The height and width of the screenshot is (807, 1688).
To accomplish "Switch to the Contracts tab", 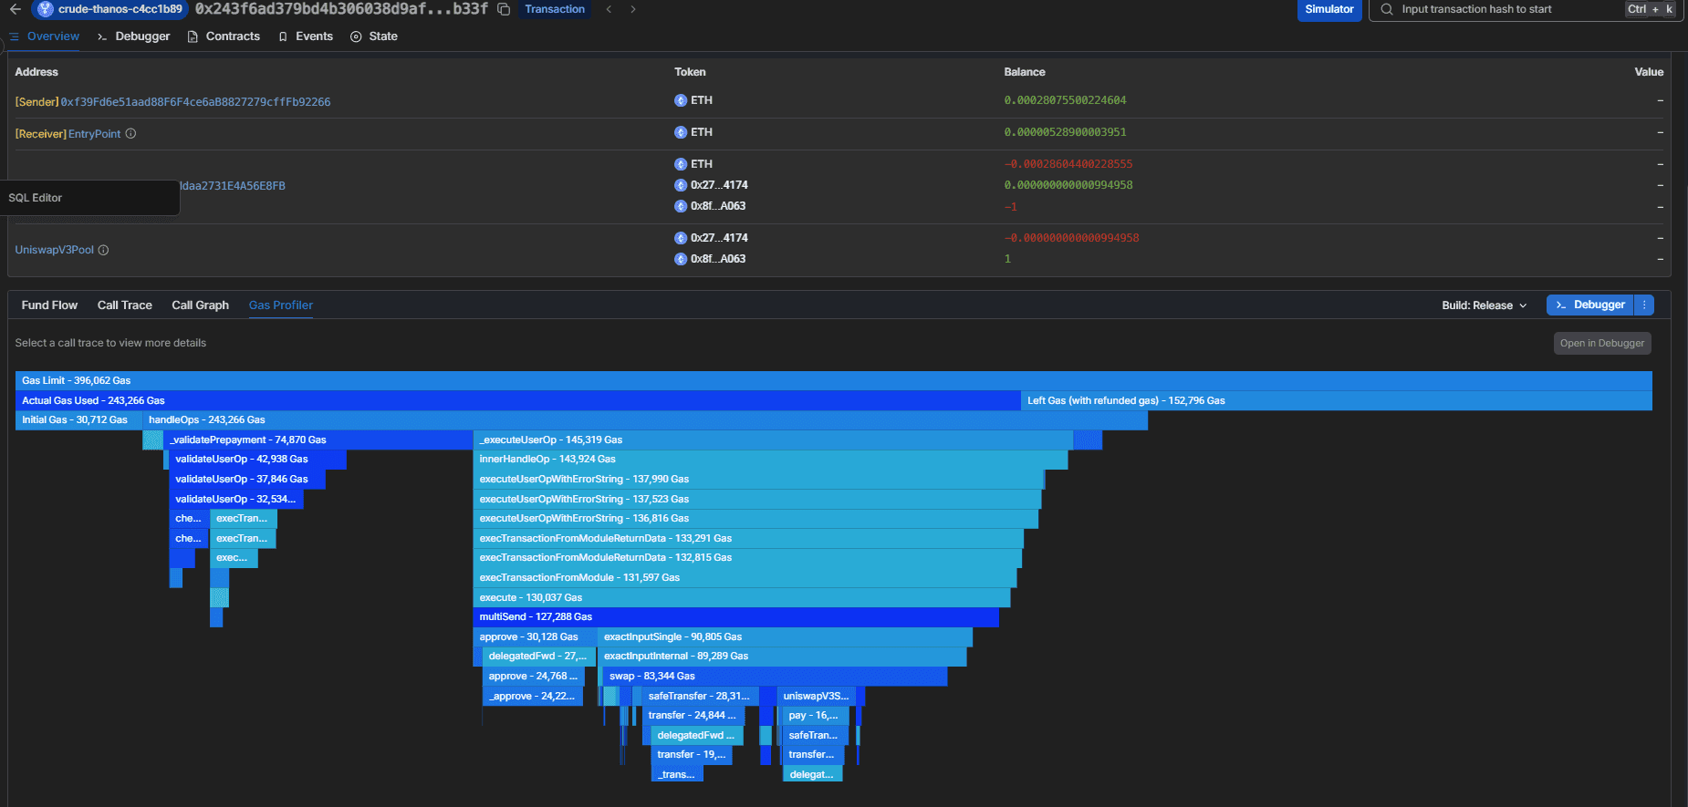I will point(224,36).
